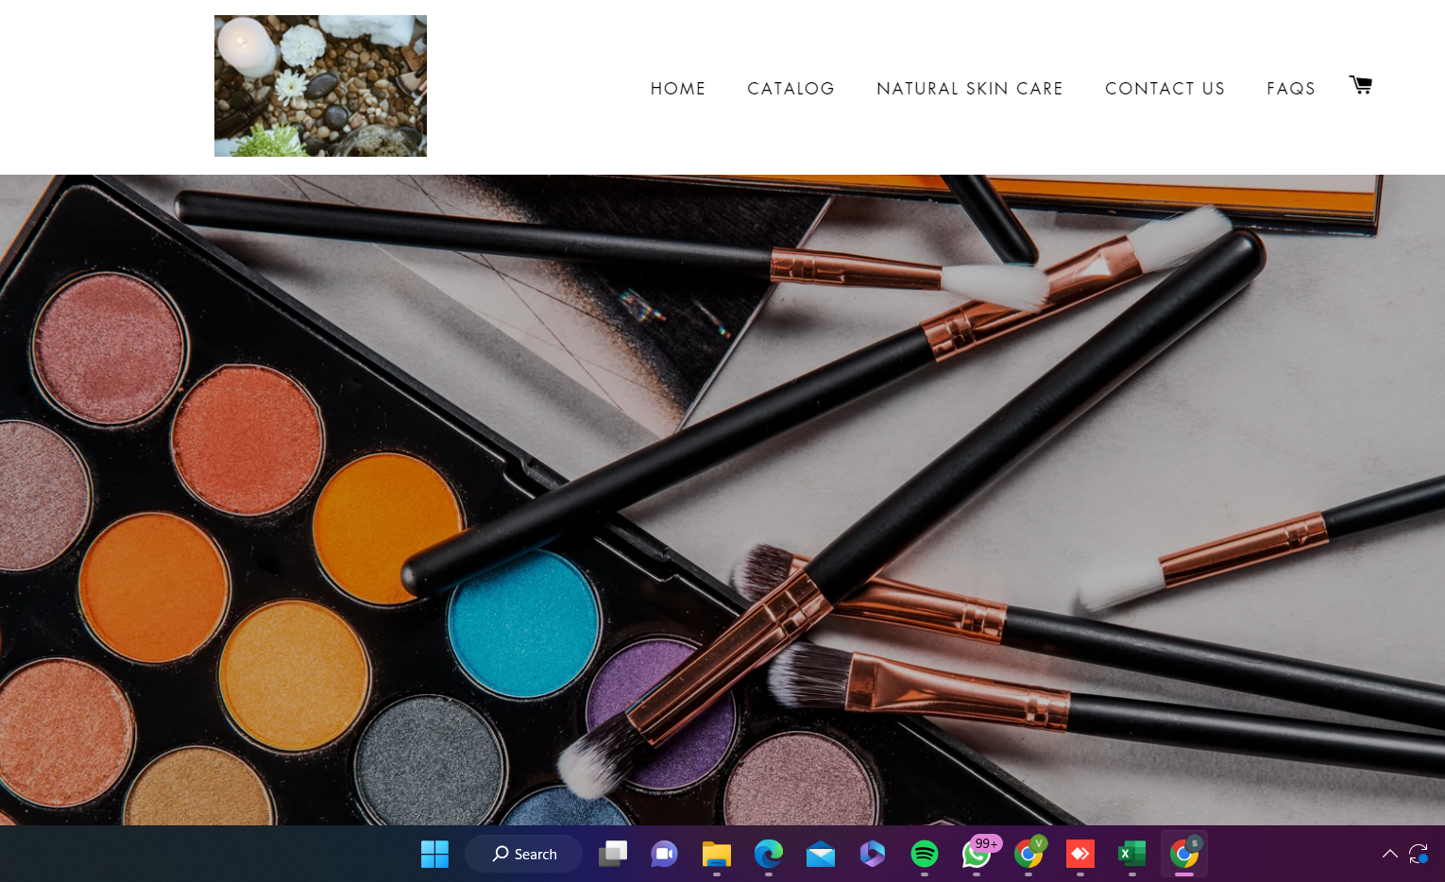Click the makeup brushes hero banner
The height and width of the screenshot is (882, 1445).
point(722,500)
